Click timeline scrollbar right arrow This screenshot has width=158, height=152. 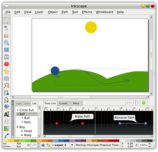coord(152,136)
